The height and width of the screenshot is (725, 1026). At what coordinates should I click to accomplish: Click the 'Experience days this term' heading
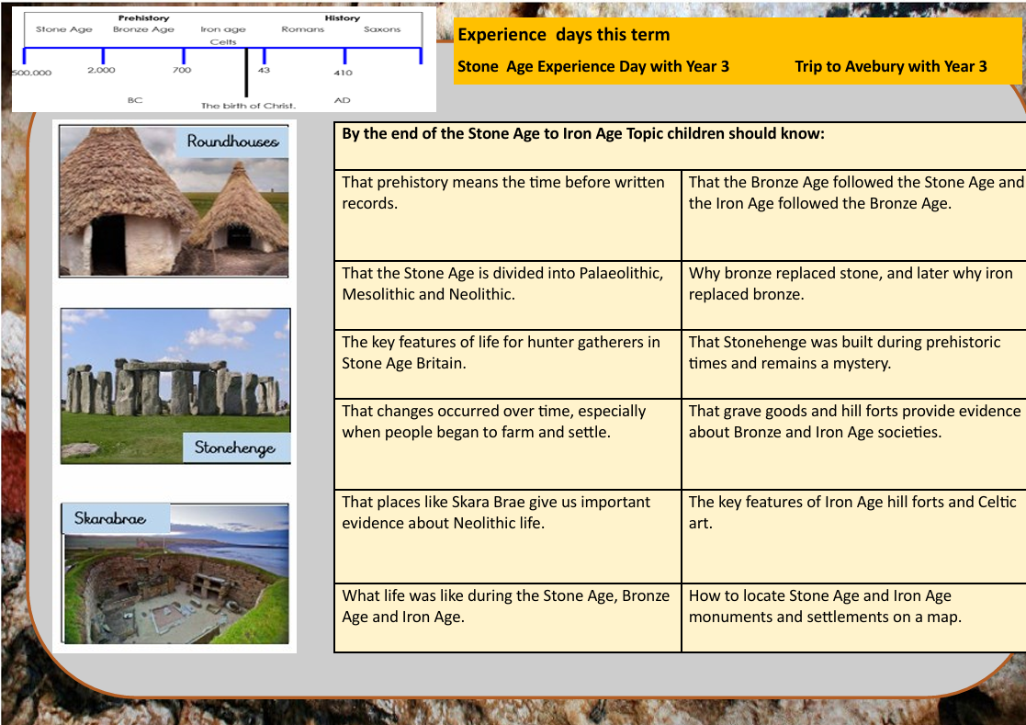tap(564, 35)
